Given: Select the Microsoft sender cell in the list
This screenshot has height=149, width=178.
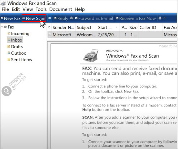Looking at the screenshot, I should point(64,35).
